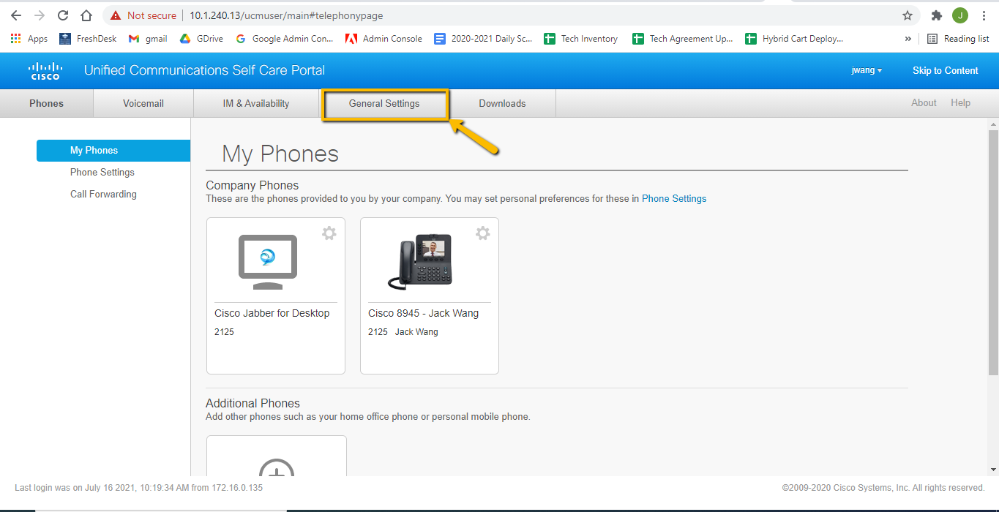Screen dimensions: 999x512
Task: Open the IM & Availability tab
Action: 256,103
